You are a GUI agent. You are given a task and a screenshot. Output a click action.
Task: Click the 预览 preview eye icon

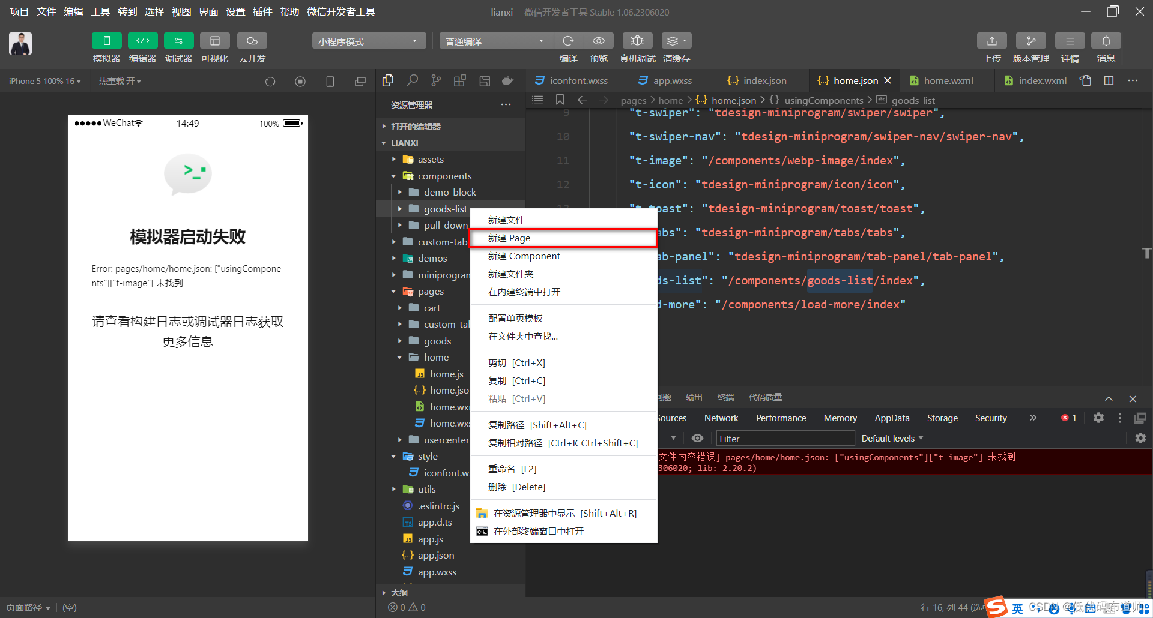tap(599, 41)
